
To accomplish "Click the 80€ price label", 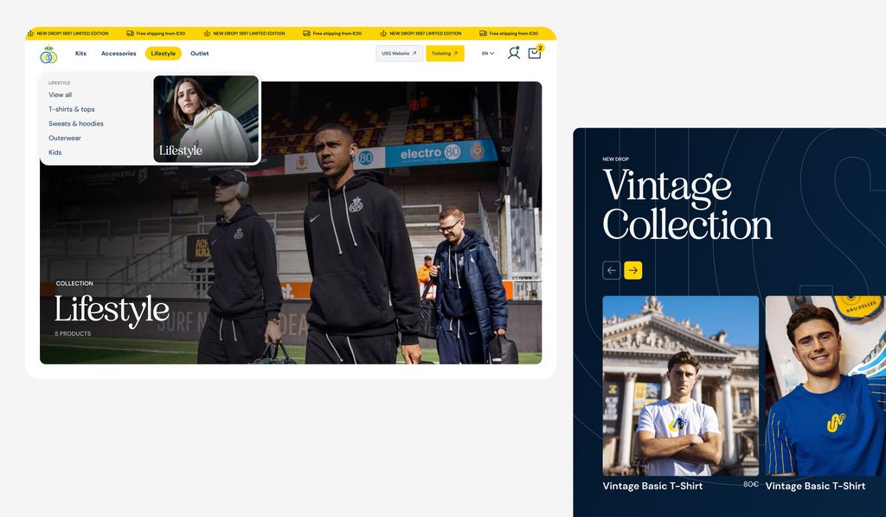I will point(751,484).
